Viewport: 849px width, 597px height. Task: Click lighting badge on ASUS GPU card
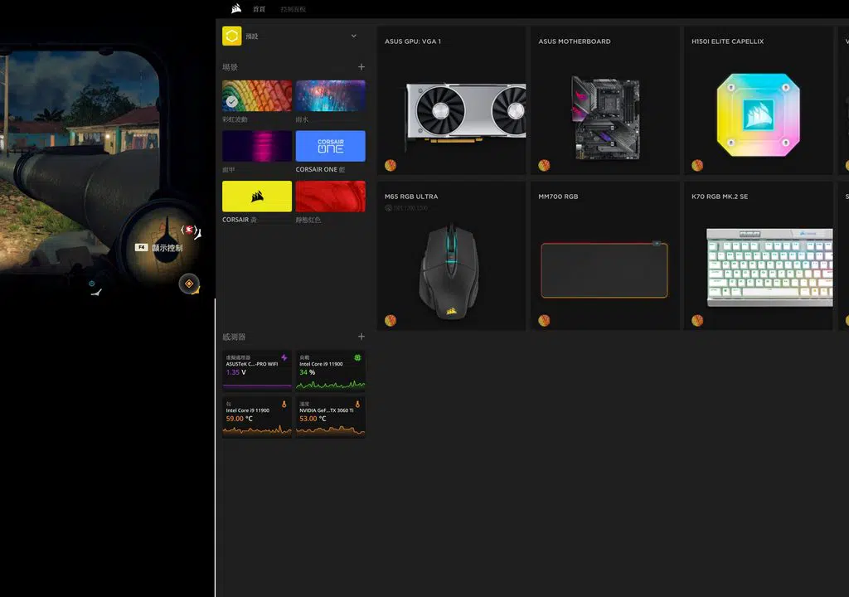tap(391, 165)
